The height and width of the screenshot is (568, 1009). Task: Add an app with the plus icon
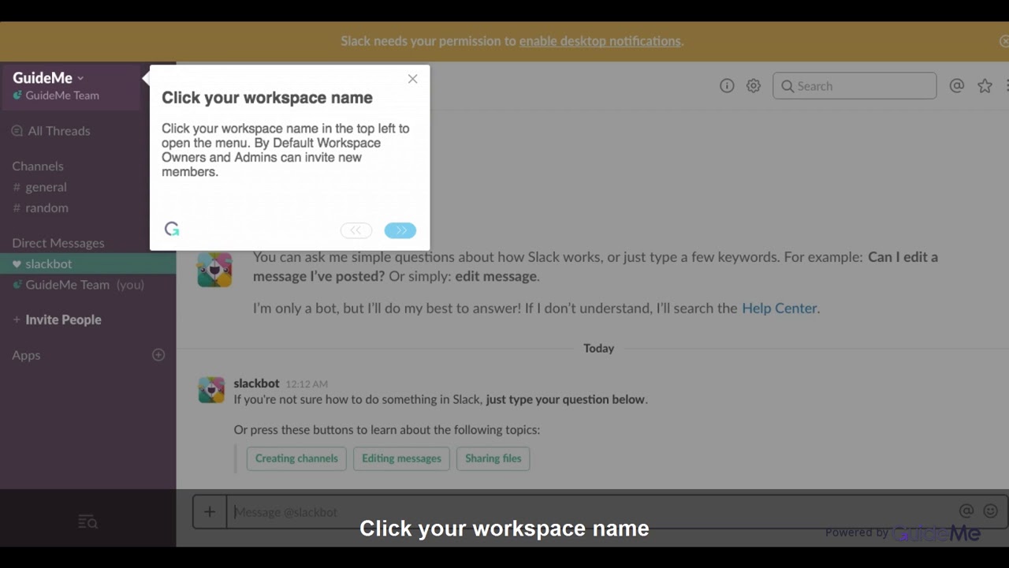pos(158,355)
